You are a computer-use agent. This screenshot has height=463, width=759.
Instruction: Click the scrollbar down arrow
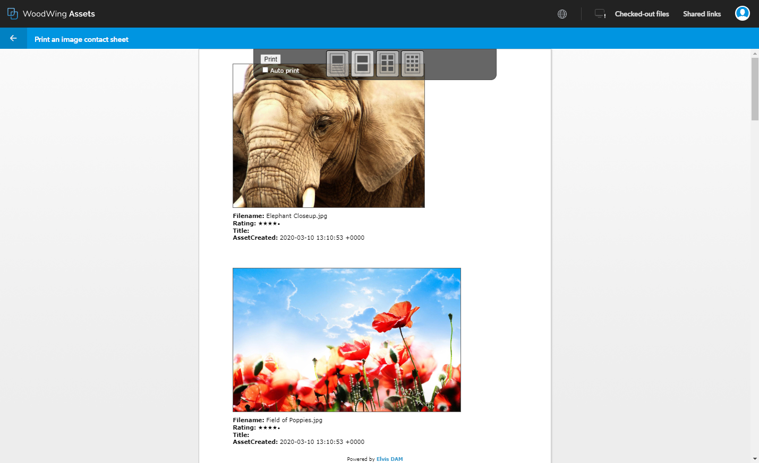pos(755,459)
